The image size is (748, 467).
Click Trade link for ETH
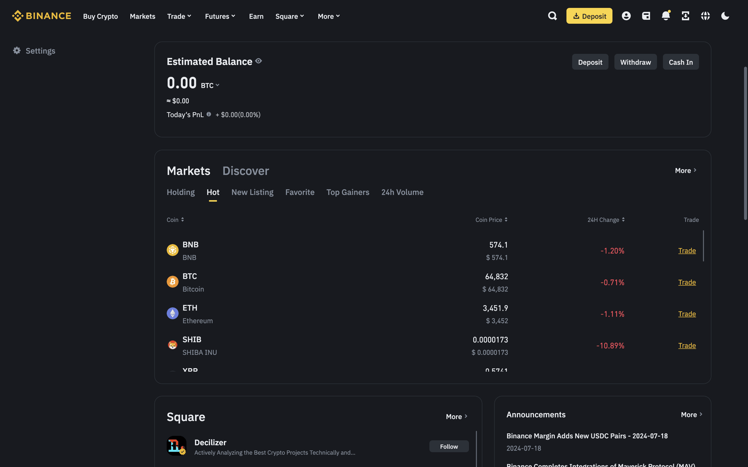(687, 314)
